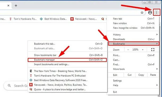162x97 pixels.
Task: Open Downloads from the menu
Action: pyautogui.click(x=133, y=39)
